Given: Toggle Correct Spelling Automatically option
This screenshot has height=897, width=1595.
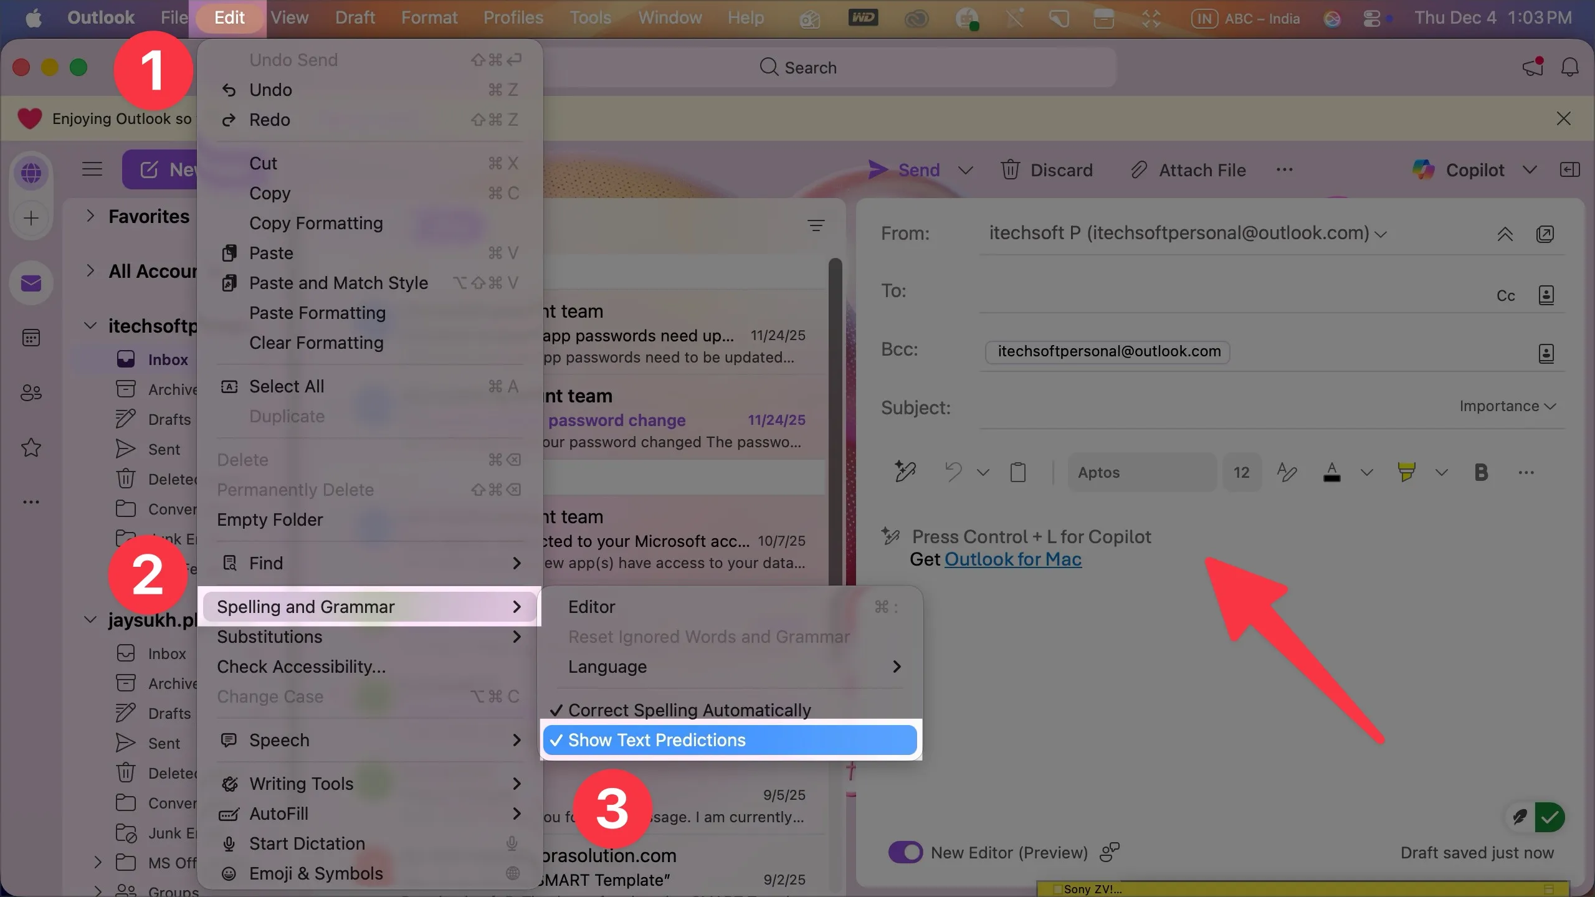Looking at the screenshot, I should coord(689,710).
